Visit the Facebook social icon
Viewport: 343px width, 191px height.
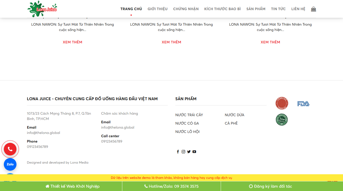point(178,152)
